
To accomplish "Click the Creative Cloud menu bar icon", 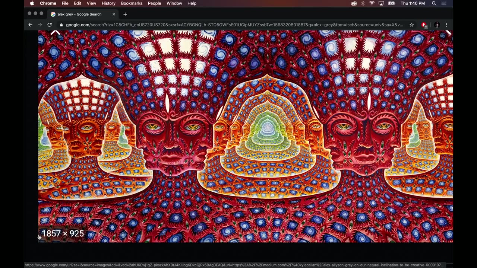I will tap(354, 3).
